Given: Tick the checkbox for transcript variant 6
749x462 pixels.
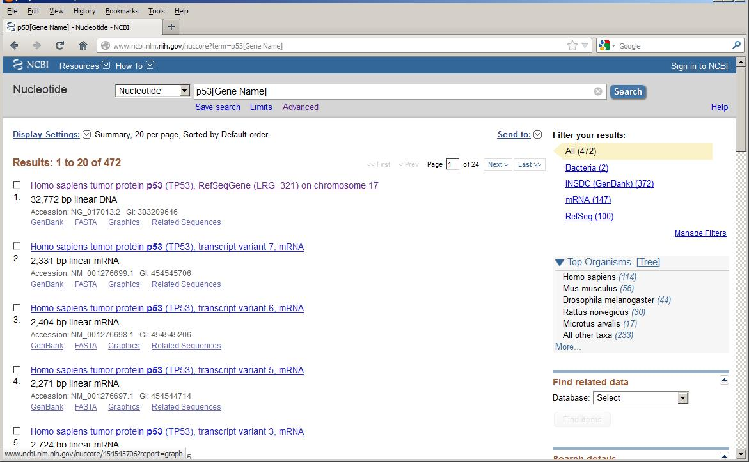Looking at the screenshot, I should (x=17, y=307).
